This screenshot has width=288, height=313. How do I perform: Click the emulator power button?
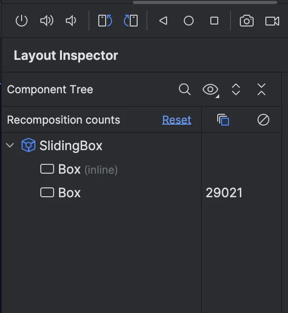tap(22, 21)
